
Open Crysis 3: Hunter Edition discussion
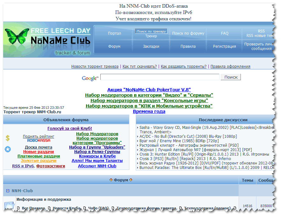point(204,154)
